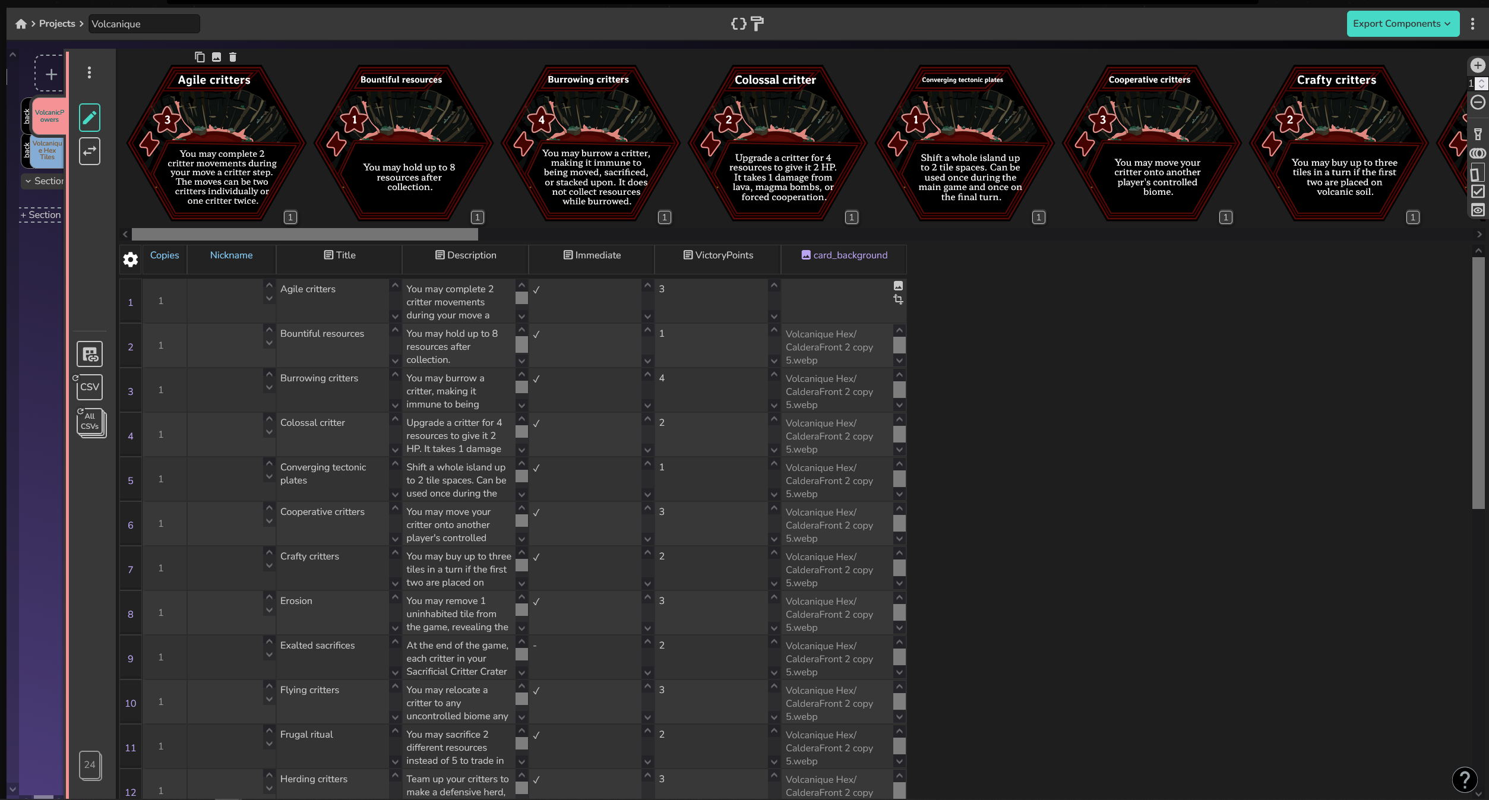This screenshot has height=800, width=1489.
Task: Click the pencil edit design icon
Action: coord(90,118)
